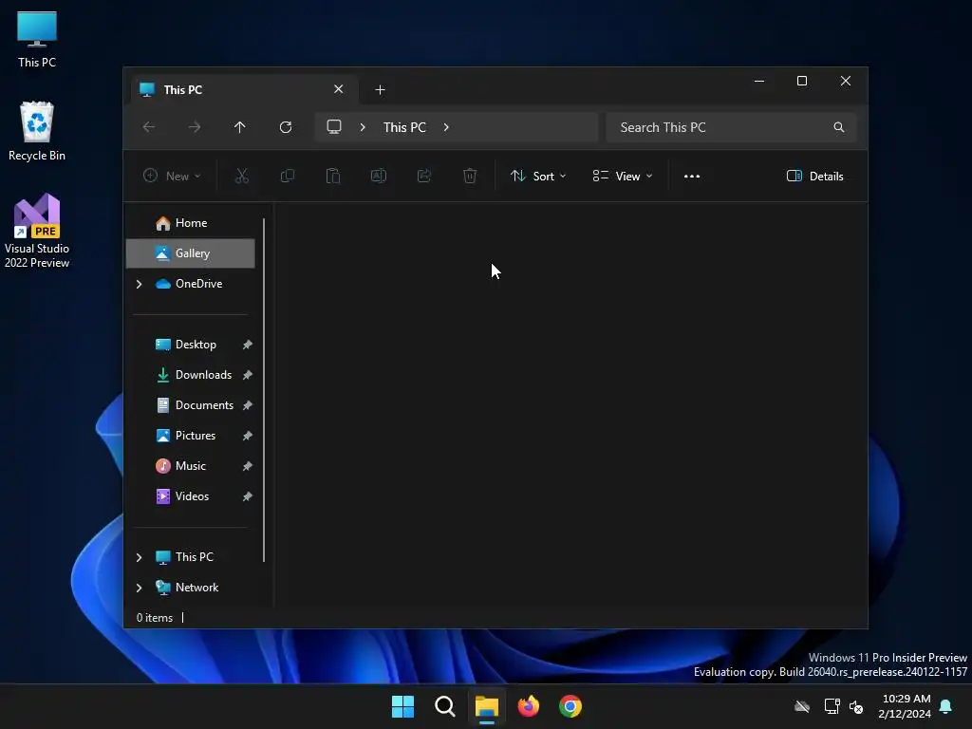Click the Copy icon in toolbar
Viewport: 972px width, 729px height.
tap(287, 176)
